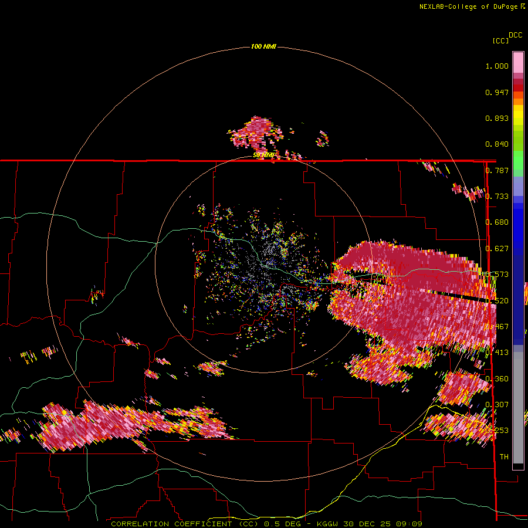Select the 0.947 scale value
528x528 pixels.
click(x=497, y=92)
